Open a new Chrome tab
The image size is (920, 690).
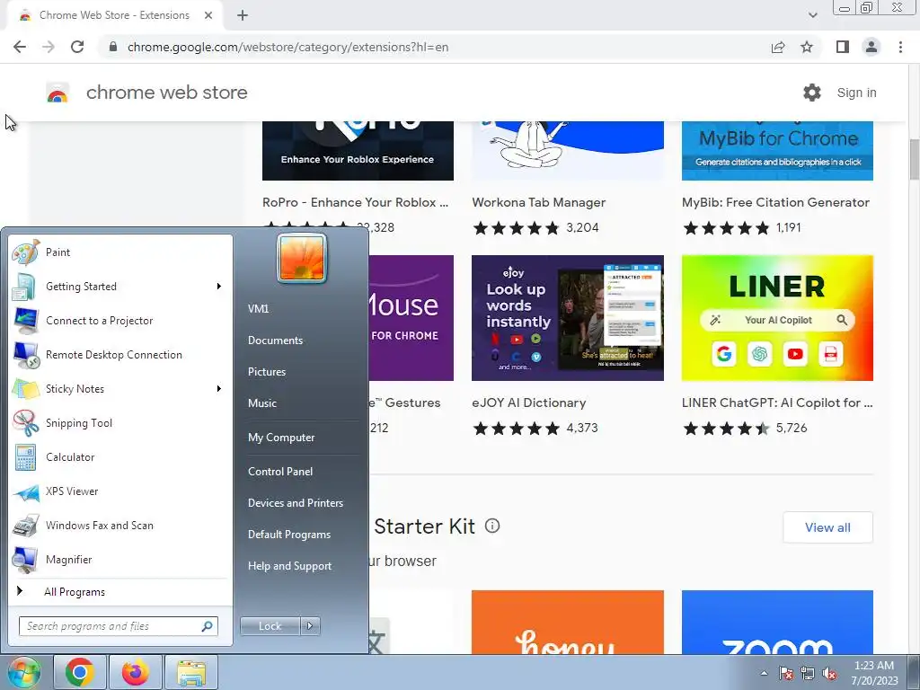(x=243, y=15)
